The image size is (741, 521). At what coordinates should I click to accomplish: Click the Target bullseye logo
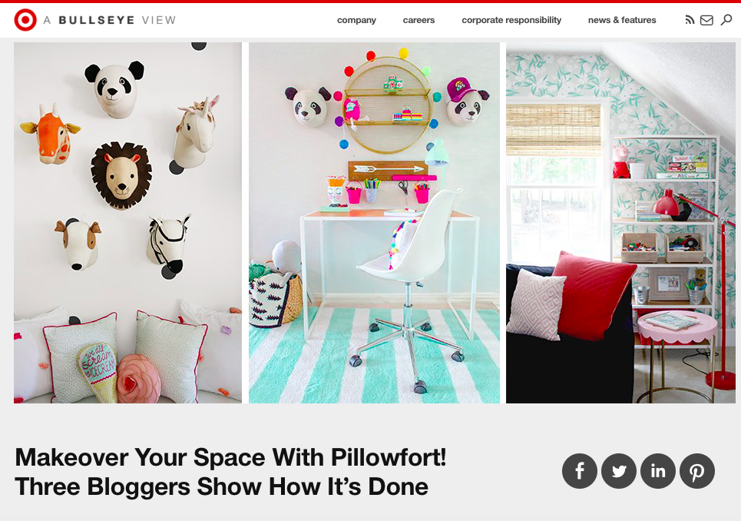(25, 20)
